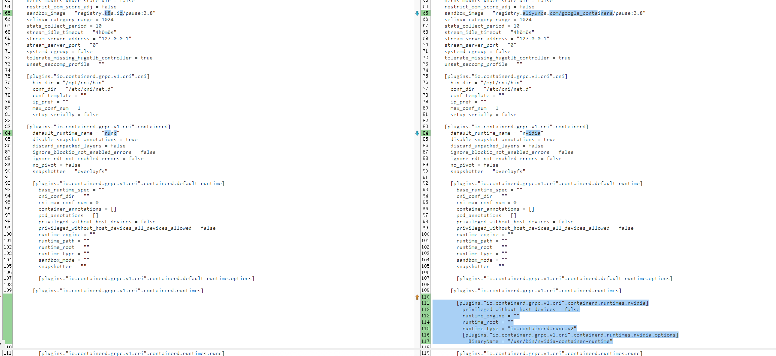Click line number 117 in the right pane gutter
Image resolution: width=776 pixels, height=356 pixels.
pyautogui.click(x=425, y=341)
